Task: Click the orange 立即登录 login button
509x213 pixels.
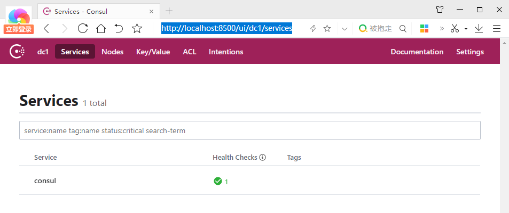Action: point(19,29)
